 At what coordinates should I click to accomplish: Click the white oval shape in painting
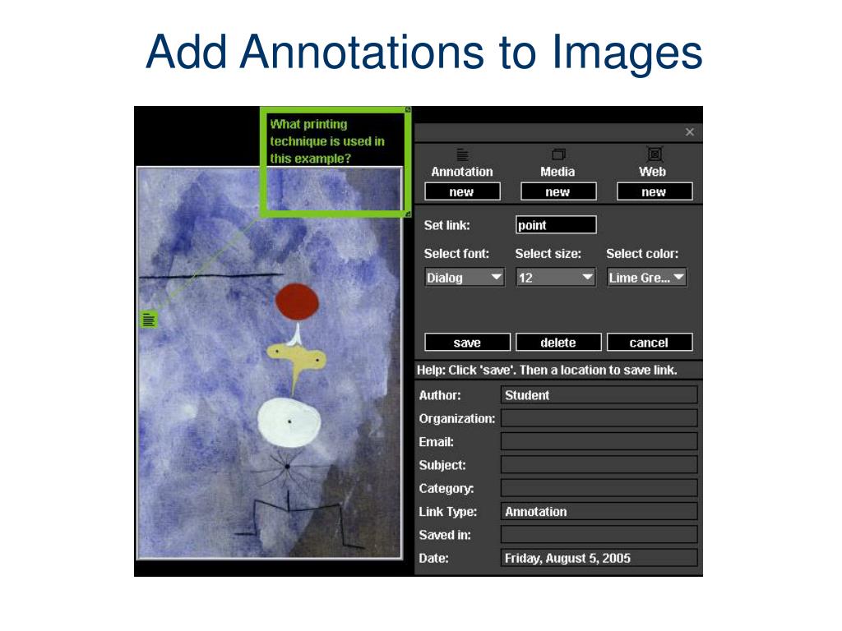[x=289, y=422]
